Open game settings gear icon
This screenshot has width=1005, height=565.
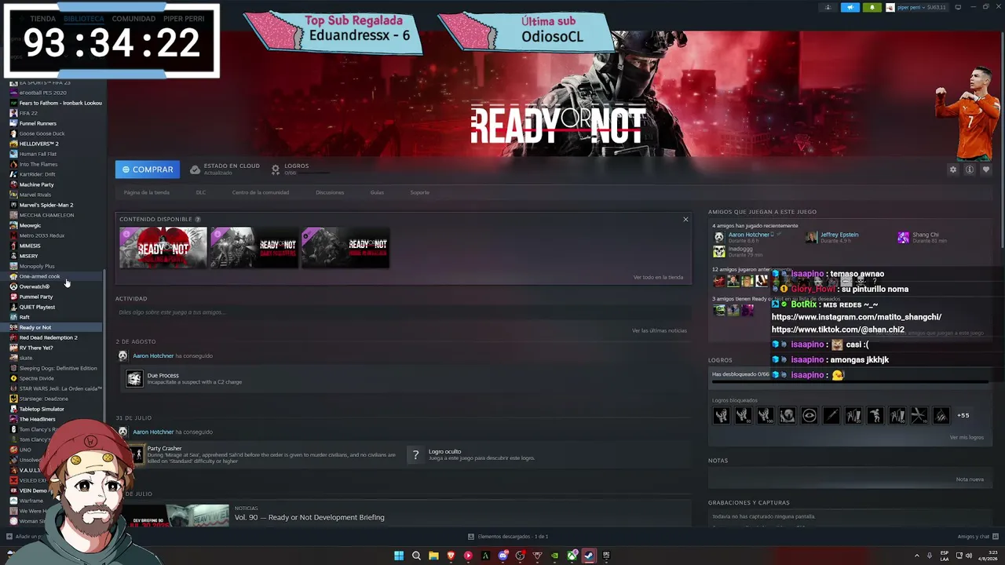(x=953, y=169)
